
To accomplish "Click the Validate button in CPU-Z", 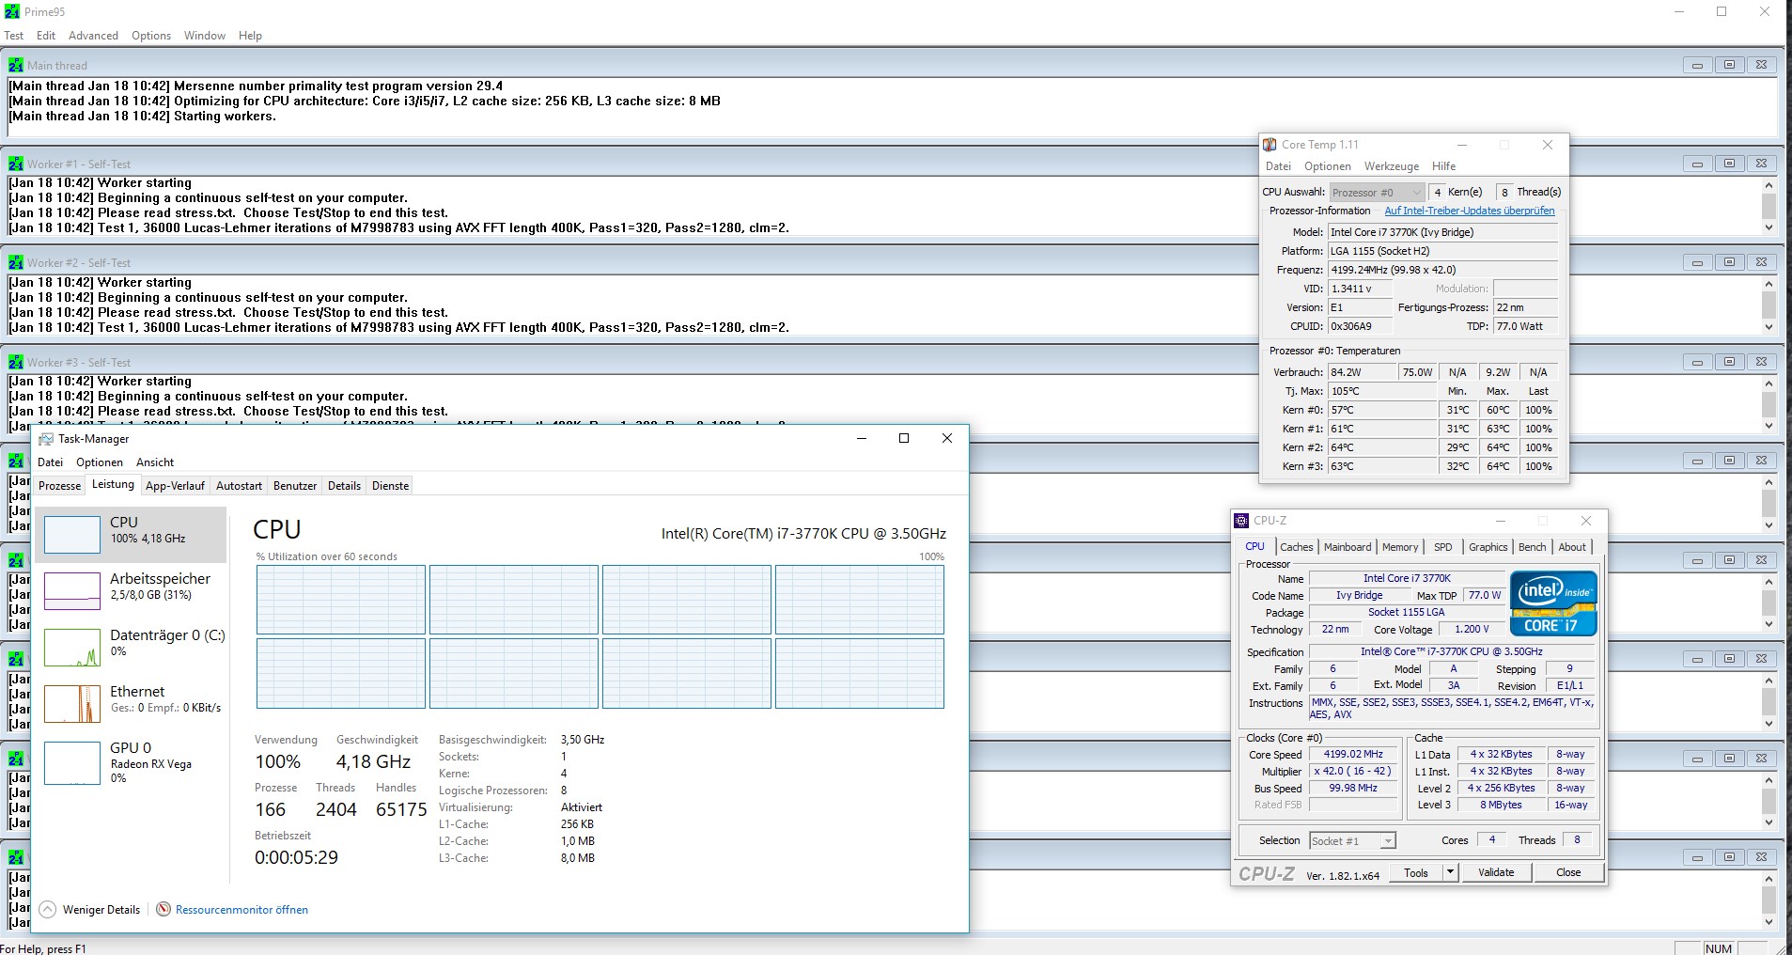I will [1496, 872].
